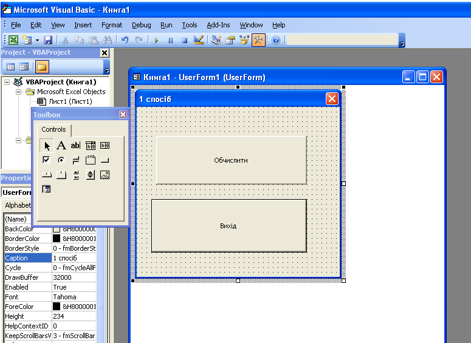Viewport: 471px width, 343px height.
Task: Select the SpinButton tool in Toolbox
Action: pyautogui.click(x=91, y=175)
